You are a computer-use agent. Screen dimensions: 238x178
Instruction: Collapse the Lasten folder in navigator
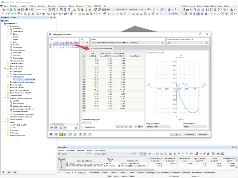tap(5, 122)
